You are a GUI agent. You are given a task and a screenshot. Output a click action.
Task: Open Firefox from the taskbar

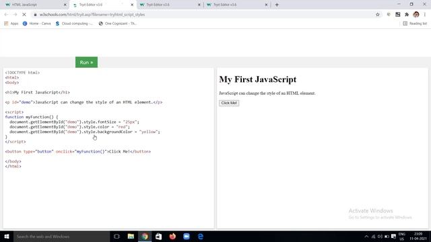click(x=172, y=236)
